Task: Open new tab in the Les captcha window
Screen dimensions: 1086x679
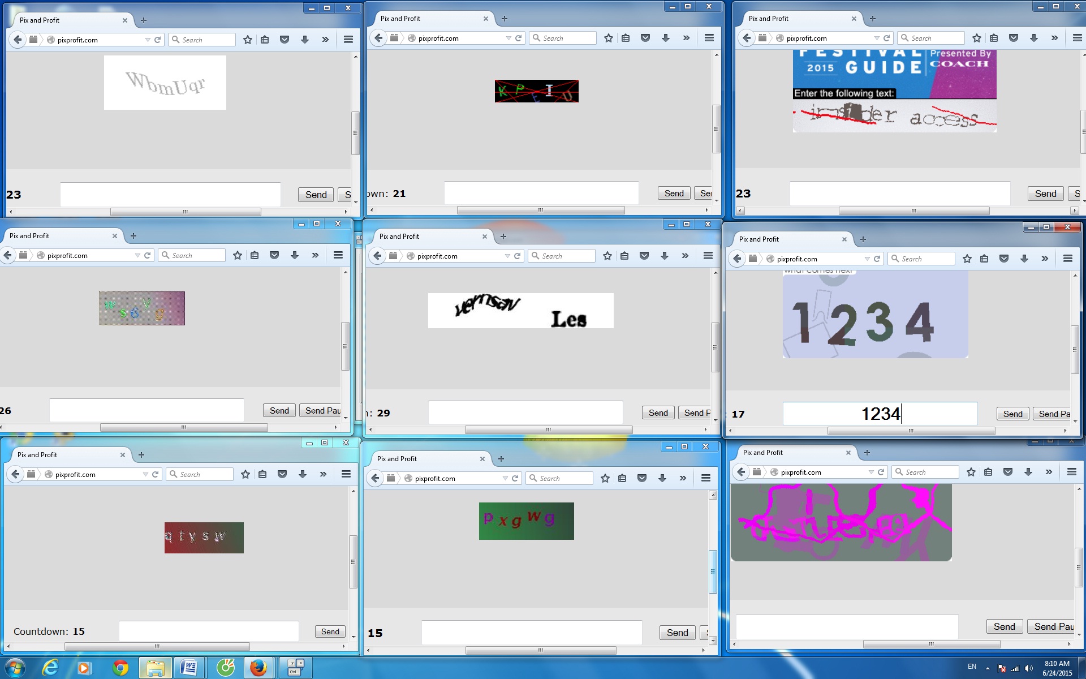Action: click(x=503, y=237)
